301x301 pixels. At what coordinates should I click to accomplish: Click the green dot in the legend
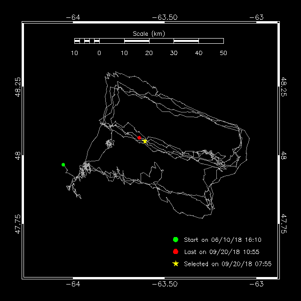tap(175, 239)
